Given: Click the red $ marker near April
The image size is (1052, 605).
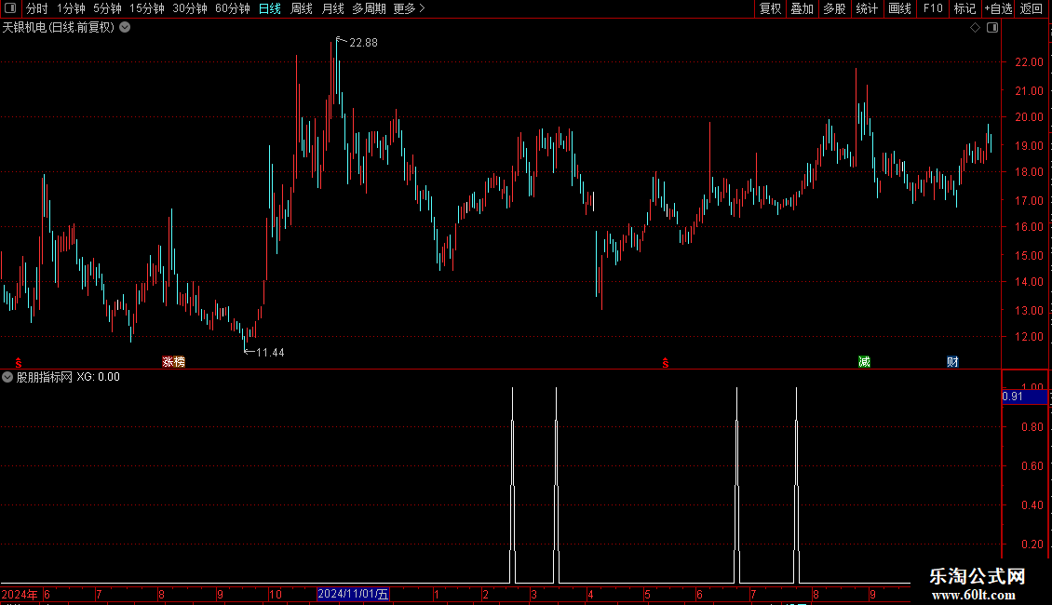Looking at the screenshot, I should coord(666,363).
